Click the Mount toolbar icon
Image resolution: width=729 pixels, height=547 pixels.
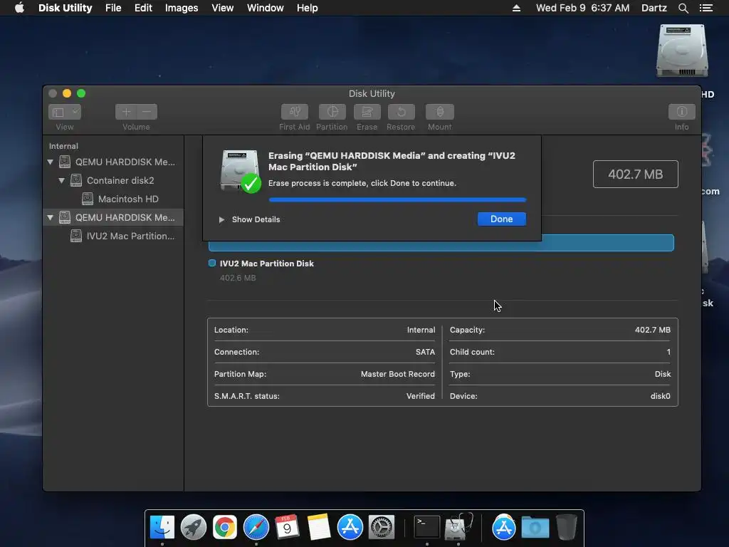(440, 112)
